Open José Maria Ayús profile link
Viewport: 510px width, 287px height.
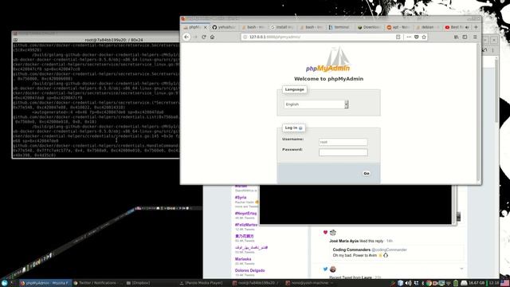click(x=343, y=241)
